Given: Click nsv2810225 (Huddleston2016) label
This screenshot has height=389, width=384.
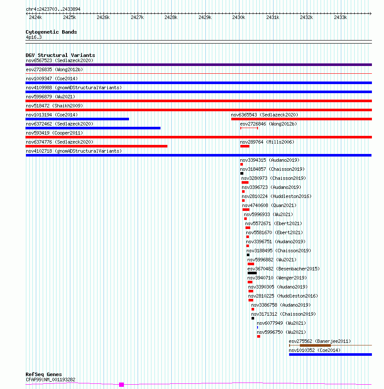Looking at the screenshot, I should 283,296.
